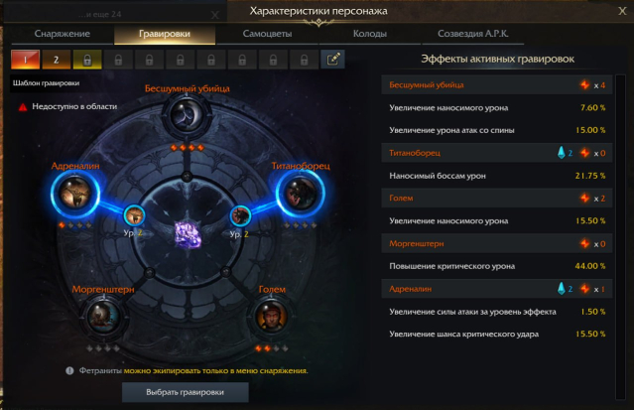The image size is (634, 410).
Task: Select the Адреналин engraving circle
Action: tap(75, 194)
